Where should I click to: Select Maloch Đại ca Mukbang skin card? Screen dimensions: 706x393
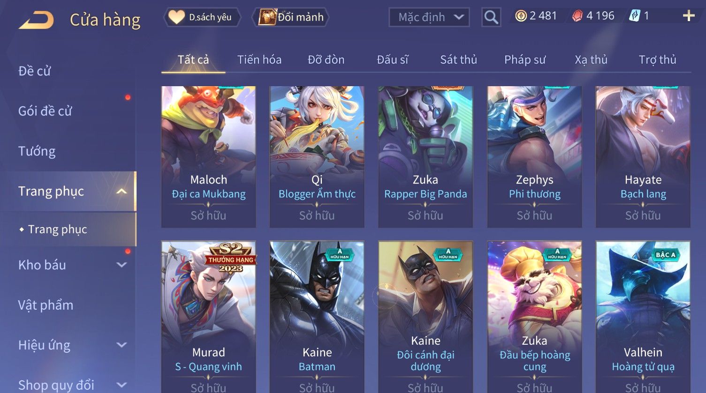[x=209, y=157]
